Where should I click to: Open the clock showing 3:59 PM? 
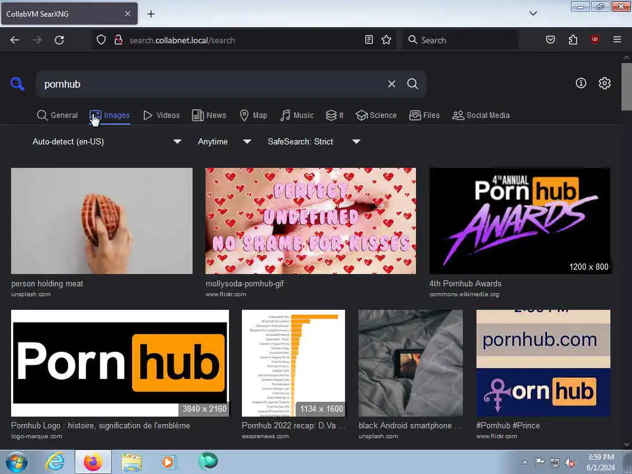[601, 462]
